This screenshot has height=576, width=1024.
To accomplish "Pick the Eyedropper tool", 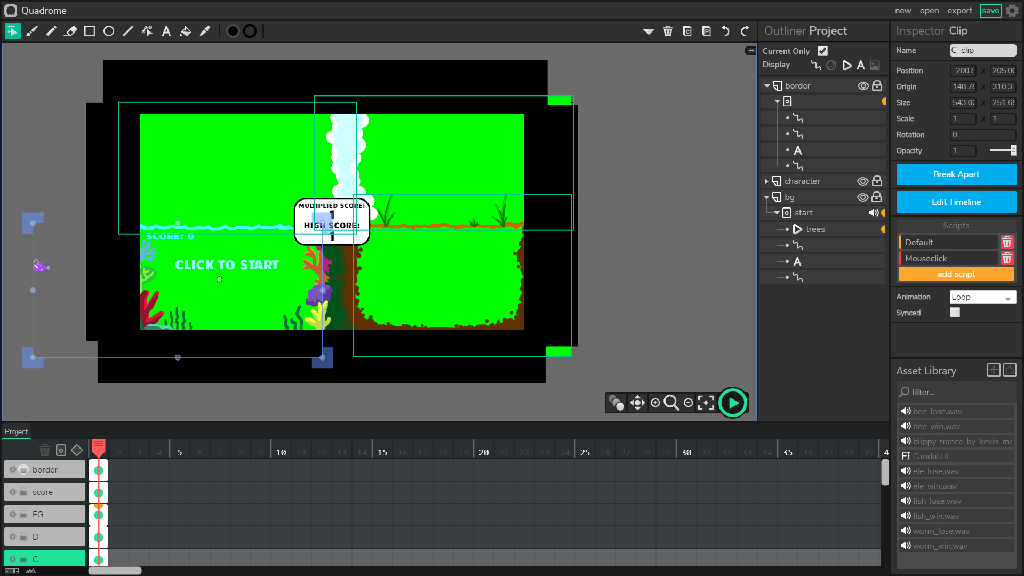I will pyautogui.click(x=205, y=31).
